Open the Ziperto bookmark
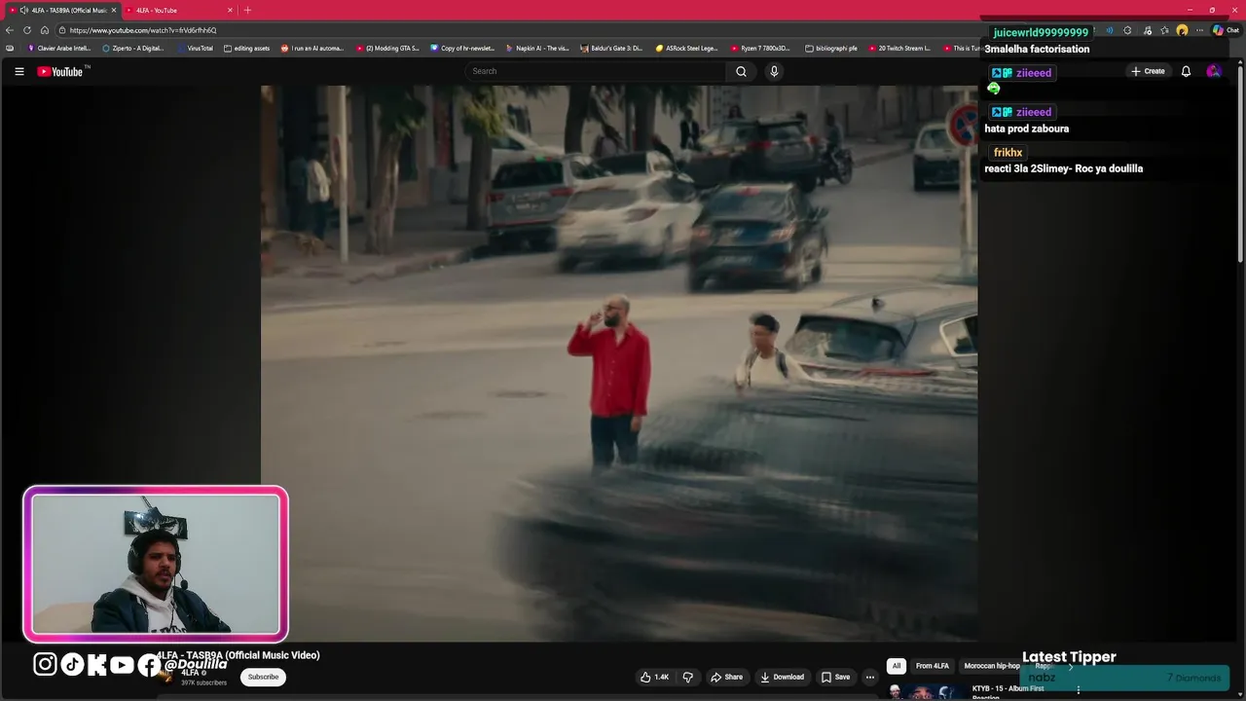The width and height of the screenshot is (1246, 701). click(132, 48)
